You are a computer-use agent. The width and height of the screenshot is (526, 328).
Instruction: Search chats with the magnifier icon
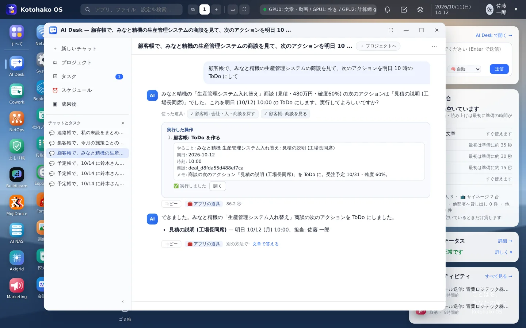(123, 123)
